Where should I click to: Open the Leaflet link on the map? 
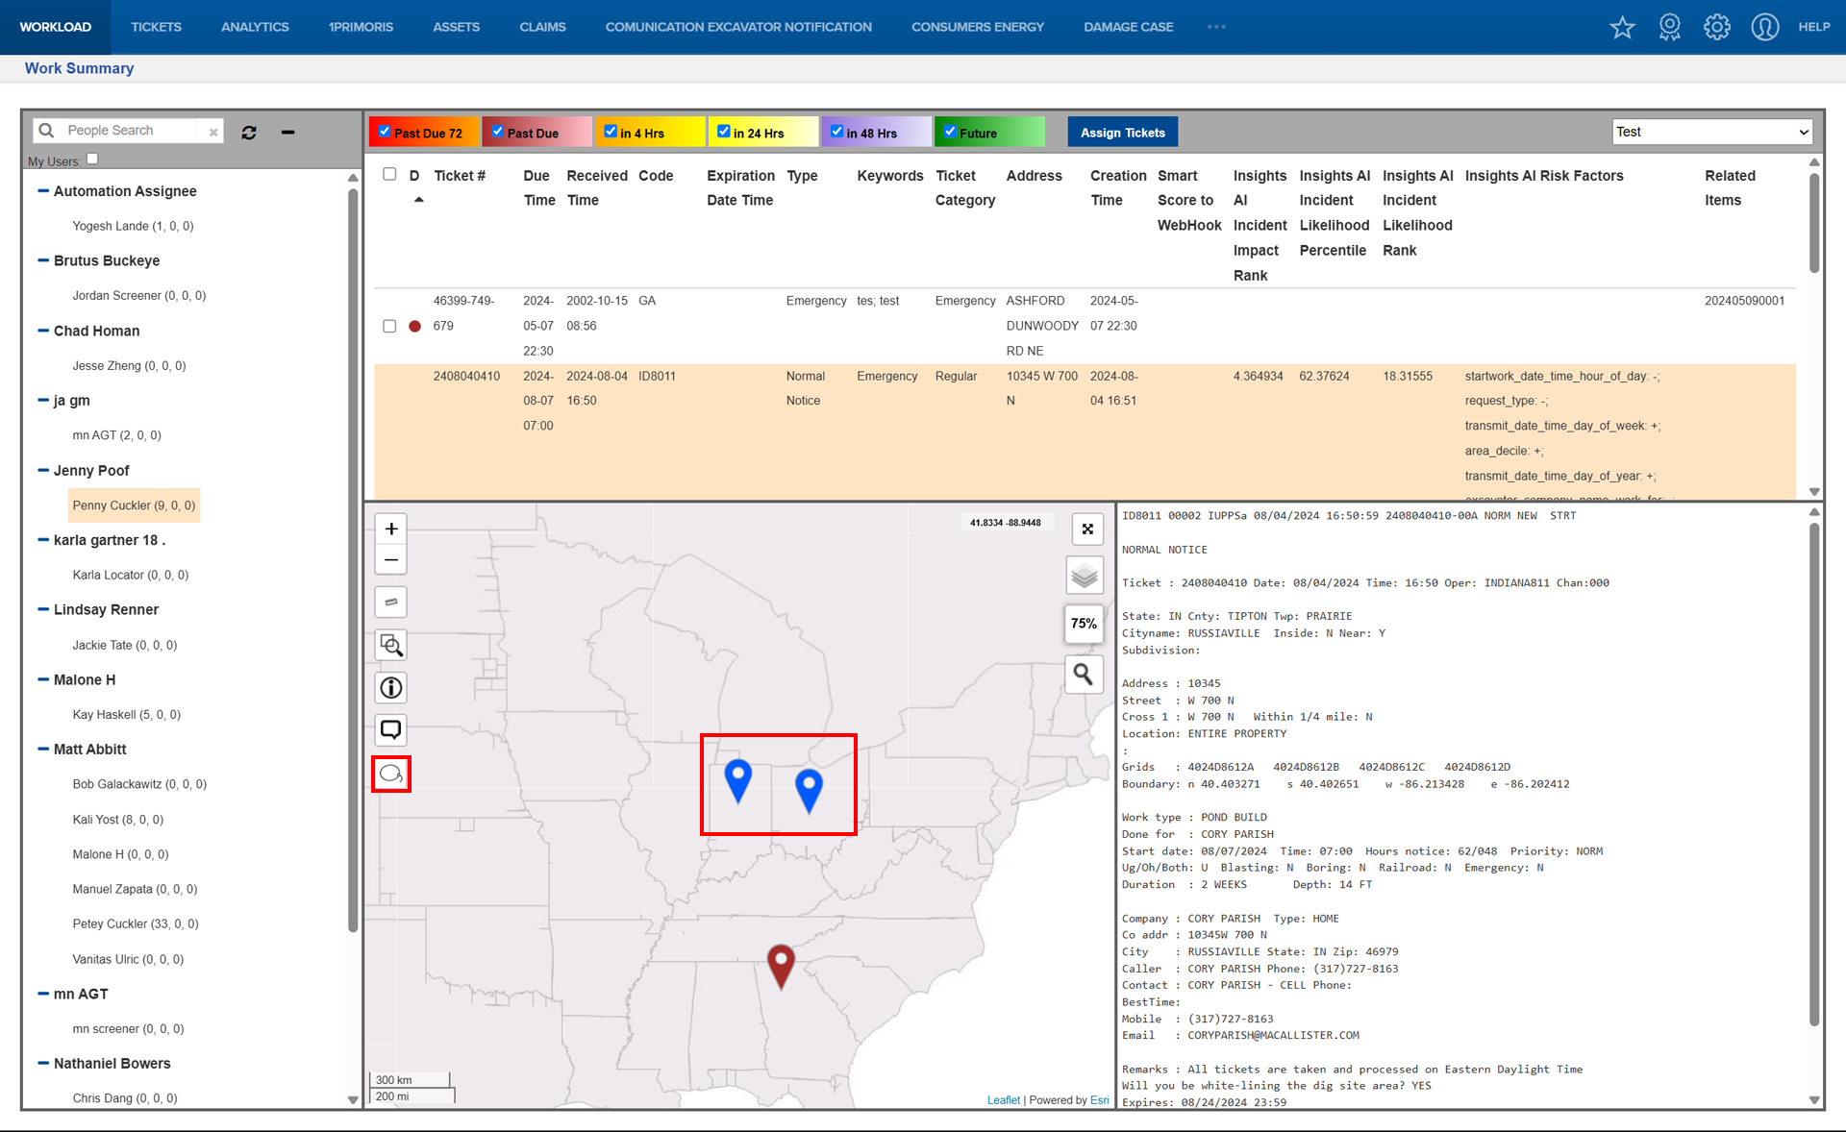(1003, 1100)
